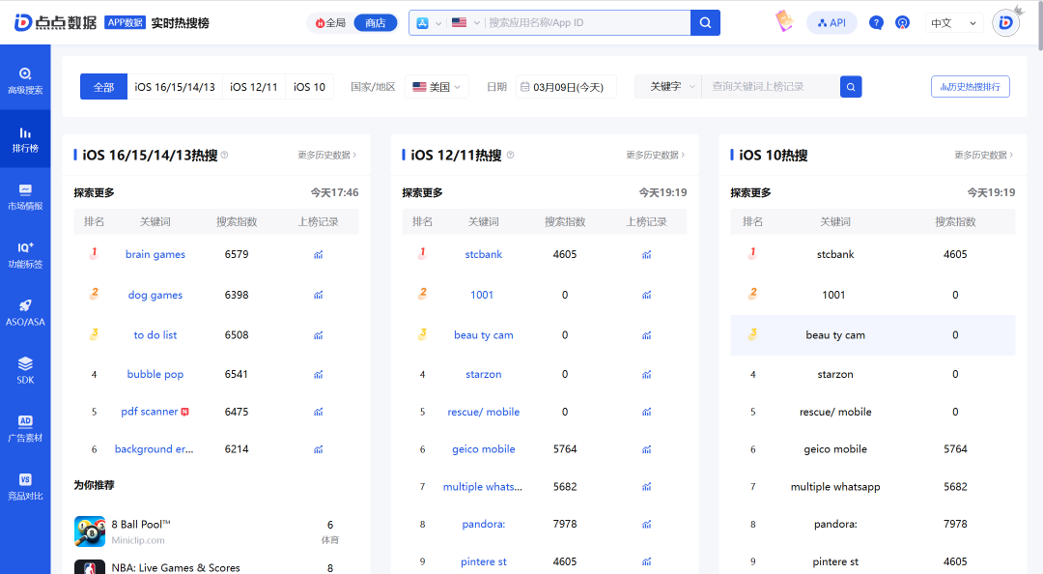Screen dimensions: 1043x574
Task: Open the customer service headset icon
Action: coord(902,22)
